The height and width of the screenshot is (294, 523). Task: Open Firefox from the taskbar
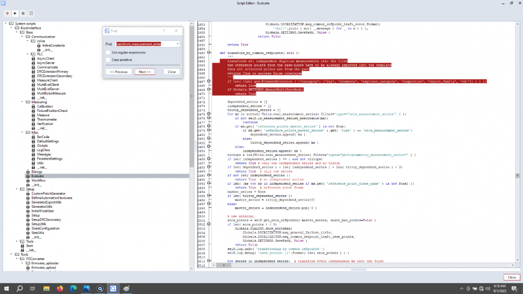(59, 288)
